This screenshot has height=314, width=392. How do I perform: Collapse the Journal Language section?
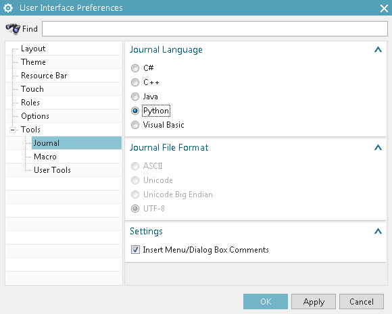(378, 50)
